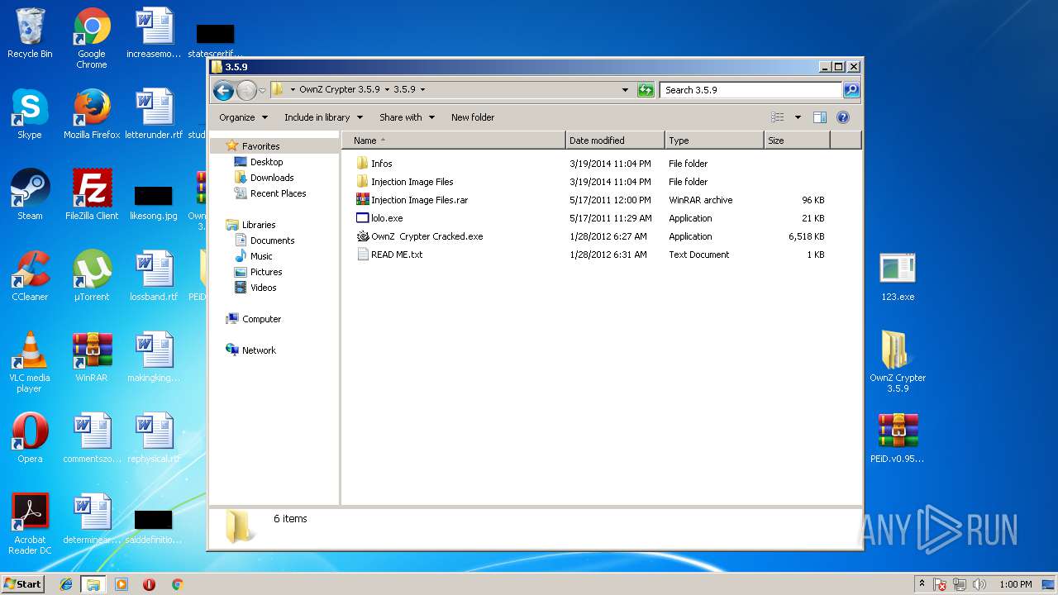Select Favorites in navigation pane

click(x=260, y=146)
